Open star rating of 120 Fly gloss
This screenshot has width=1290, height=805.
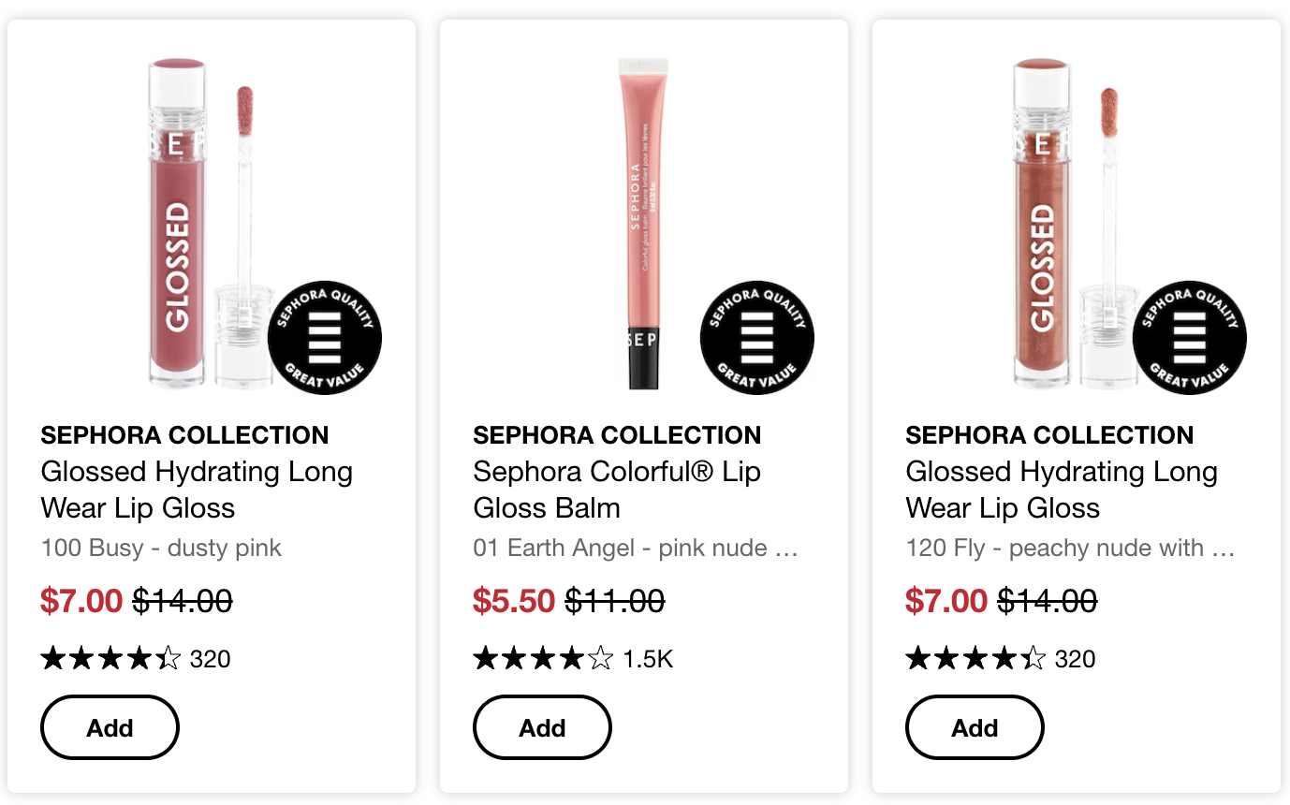point(975,659)
